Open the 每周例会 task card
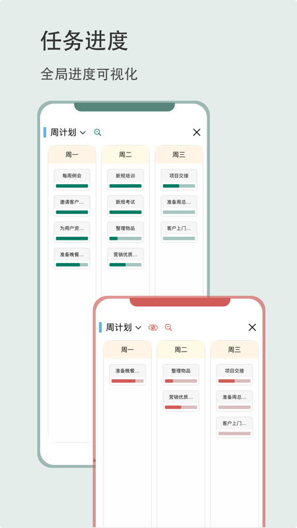This screenshot has width=297, height=528. pyautogui.click(x=72, y=179)
